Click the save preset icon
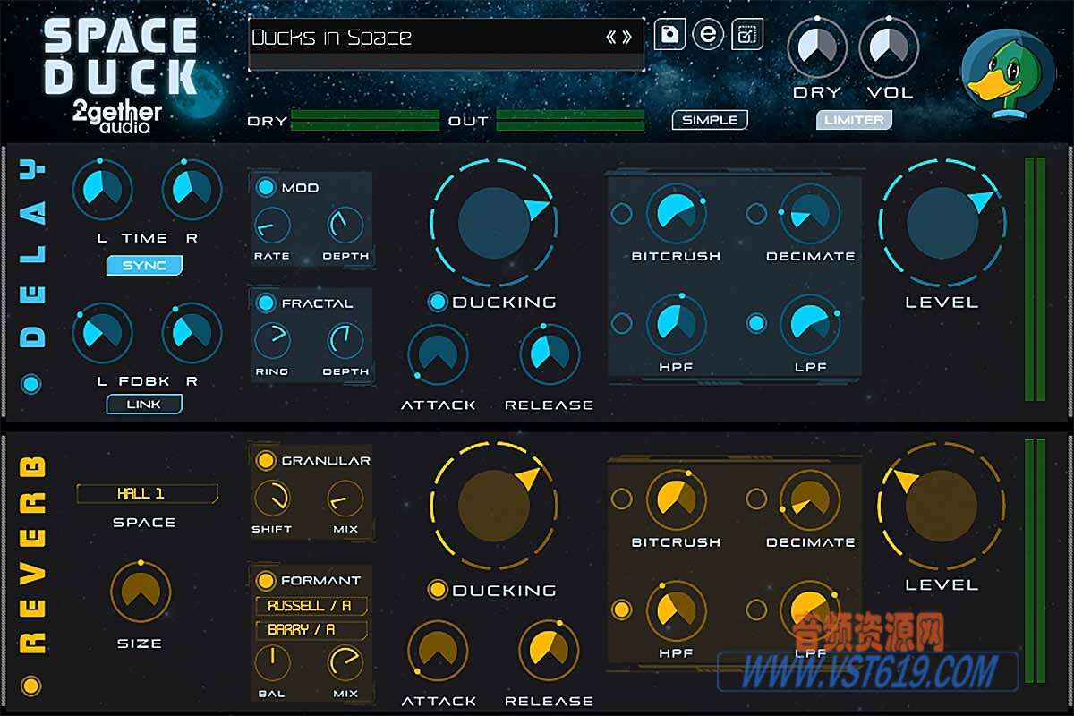 pos(671,36)
